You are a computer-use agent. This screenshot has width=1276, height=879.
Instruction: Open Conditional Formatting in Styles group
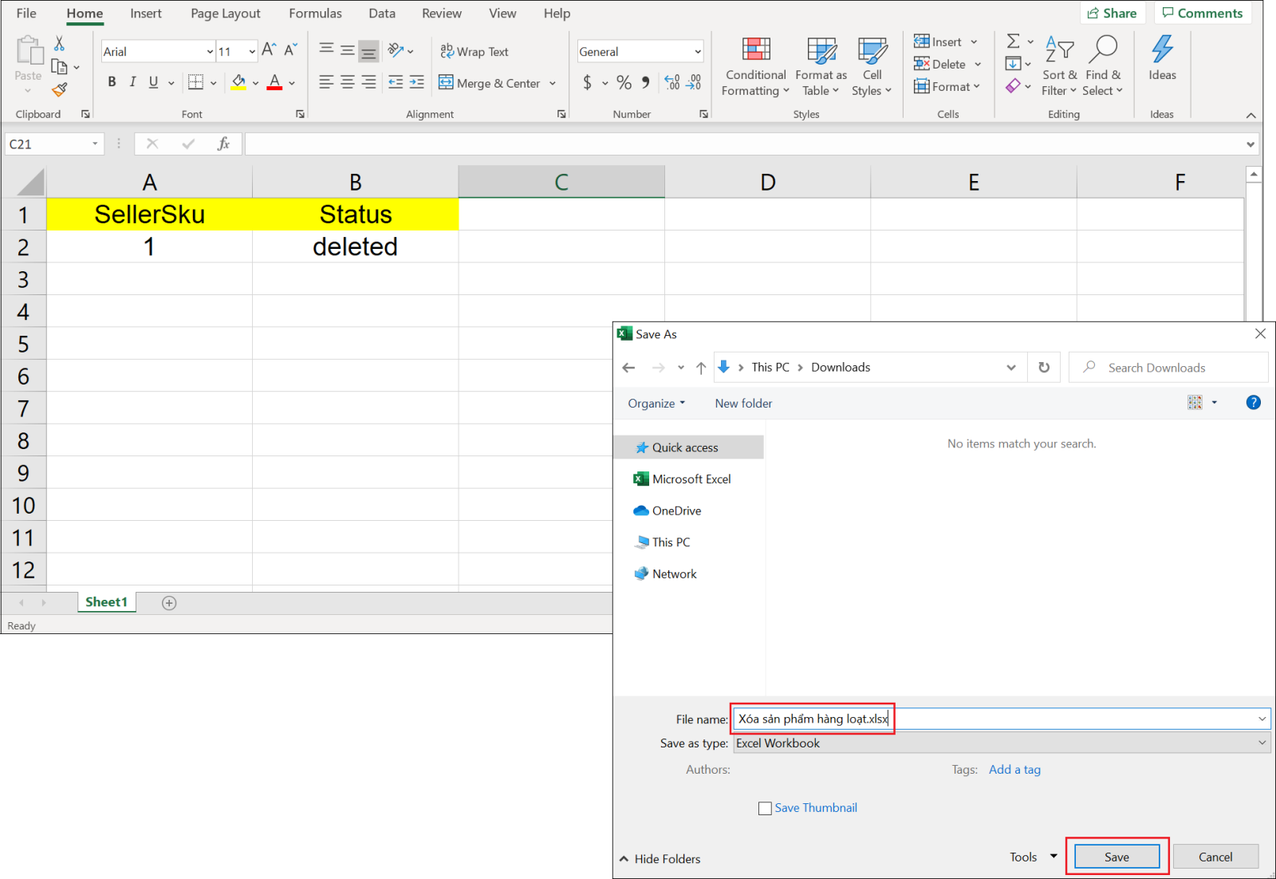pos(755,67)
